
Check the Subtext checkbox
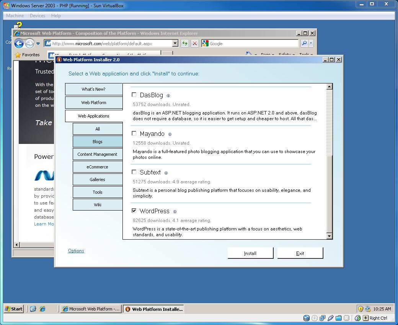pos(134,172)
